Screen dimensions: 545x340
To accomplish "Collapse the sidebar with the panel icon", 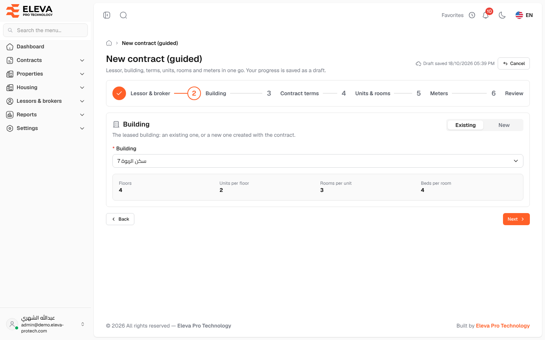I will [107, 15].
